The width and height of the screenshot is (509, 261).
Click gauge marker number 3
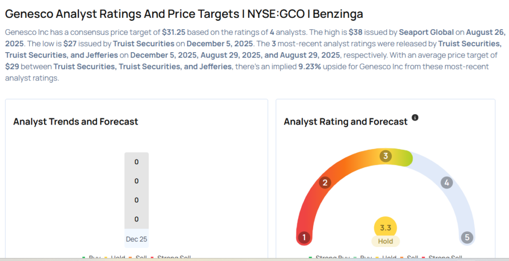(385, 156)
